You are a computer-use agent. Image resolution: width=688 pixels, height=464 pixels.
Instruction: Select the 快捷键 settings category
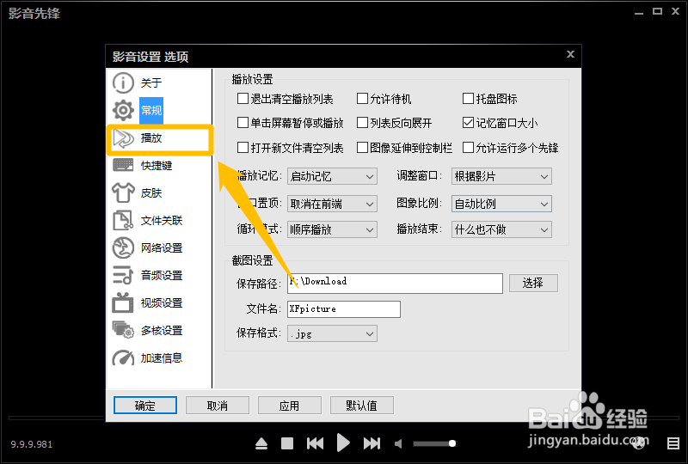tap(157, 165)
